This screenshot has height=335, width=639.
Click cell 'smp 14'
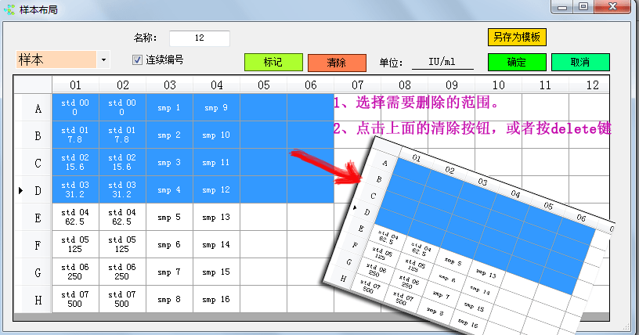point(216,244)
